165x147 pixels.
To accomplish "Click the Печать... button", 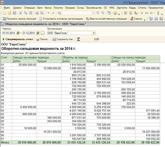I will tap(43, 39).
